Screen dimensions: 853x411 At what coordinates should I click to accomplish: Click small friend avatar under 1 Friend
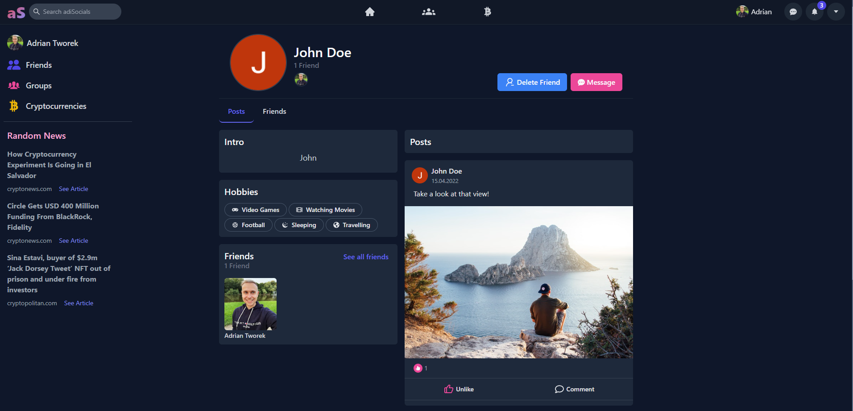pos(301,79)
